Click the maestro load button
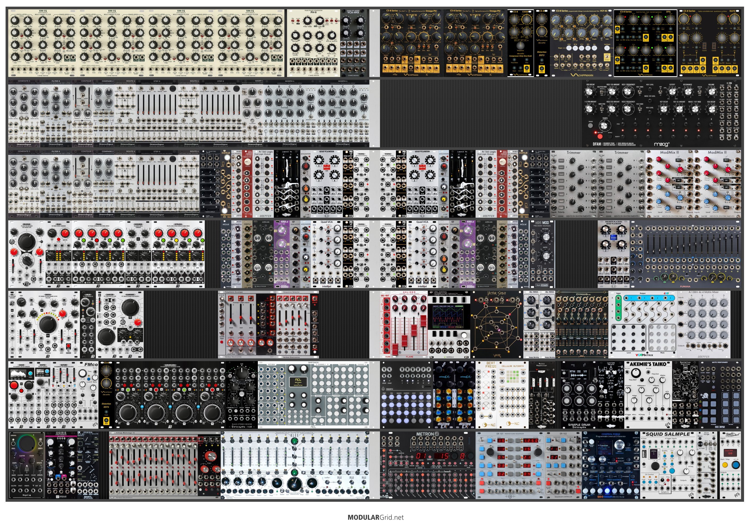Viewport: 752px width, 523px height. [x=421, y=397]
